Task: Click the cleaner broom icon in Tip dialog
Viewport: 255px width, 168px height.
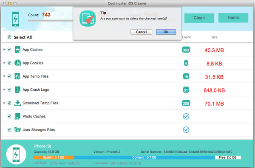Action: click(88, 19)
